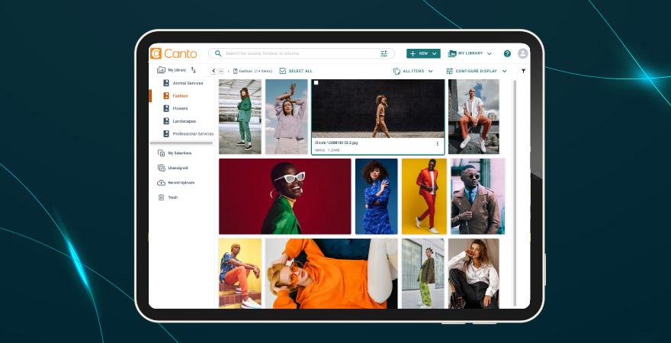The width and height of the screenshot is (671, 343).
Task: Open search filter options icon
Action: [x=384, y=53]
